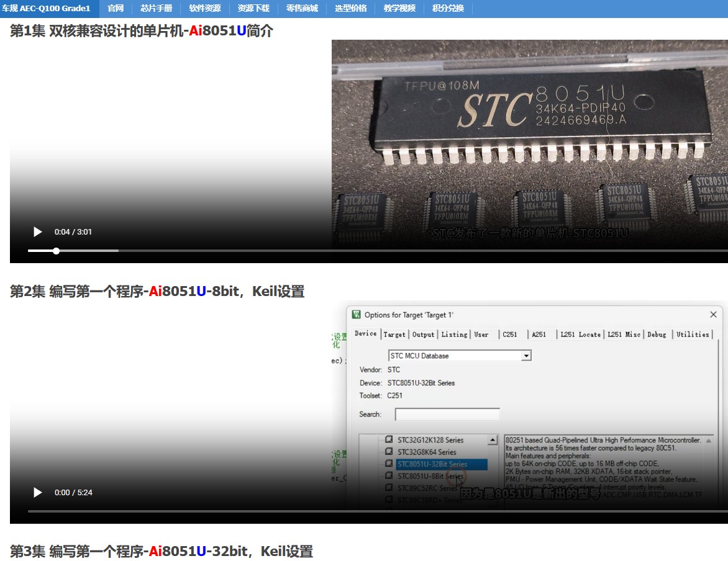Image resolution: width=728 pixels, height=561 pixels.
Task: Open the 选型价格 menu item
Action: coord(351,8)
